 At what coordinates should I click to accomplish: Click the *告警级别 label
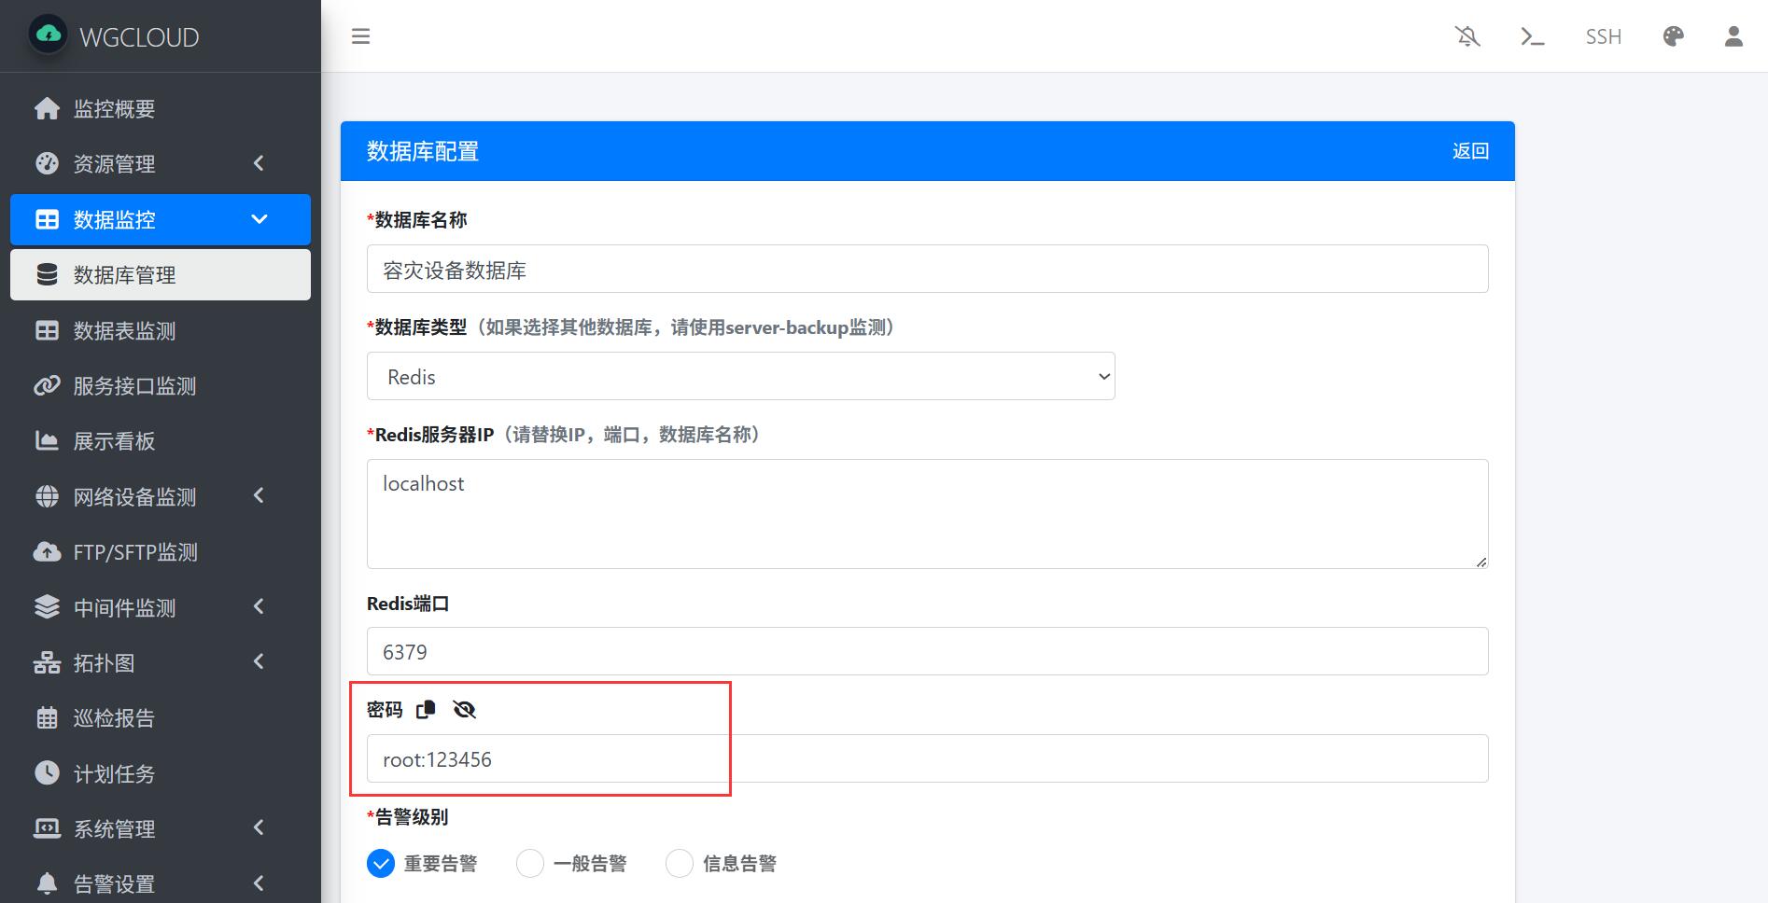click(408, 817)
